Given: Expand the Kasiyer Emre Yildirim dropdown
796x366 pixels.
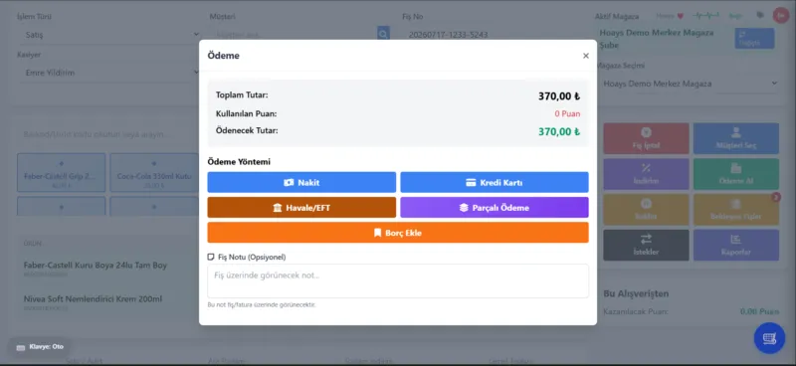Looking at the screenshot, I should 111,73.
